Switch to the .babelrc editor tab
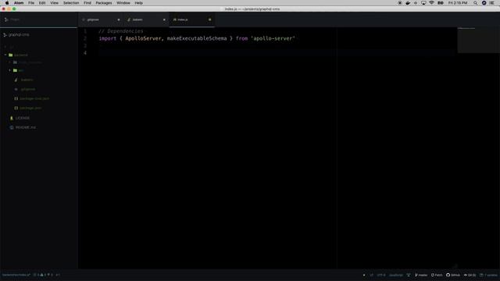Image resolution: width=500 pixels, height=281 pixels. click(146, 20)
